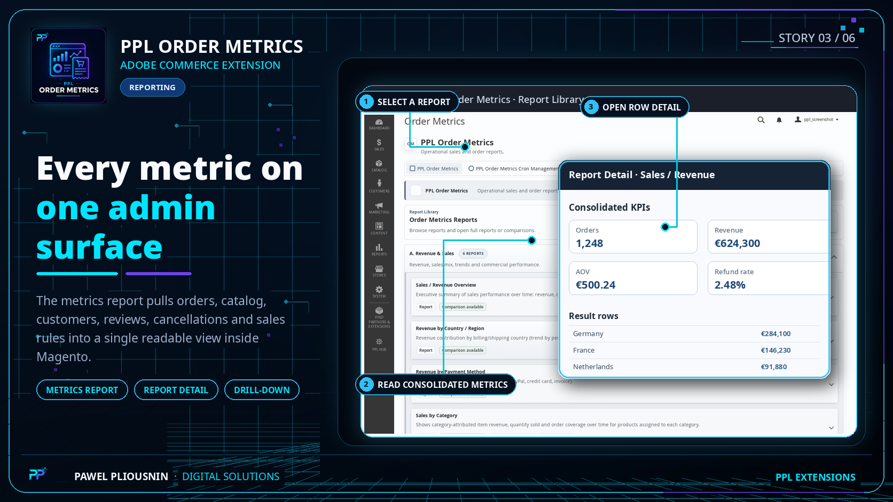893x502 pixels.
Task: Click the PP logo in the footer
Action: 37,474
